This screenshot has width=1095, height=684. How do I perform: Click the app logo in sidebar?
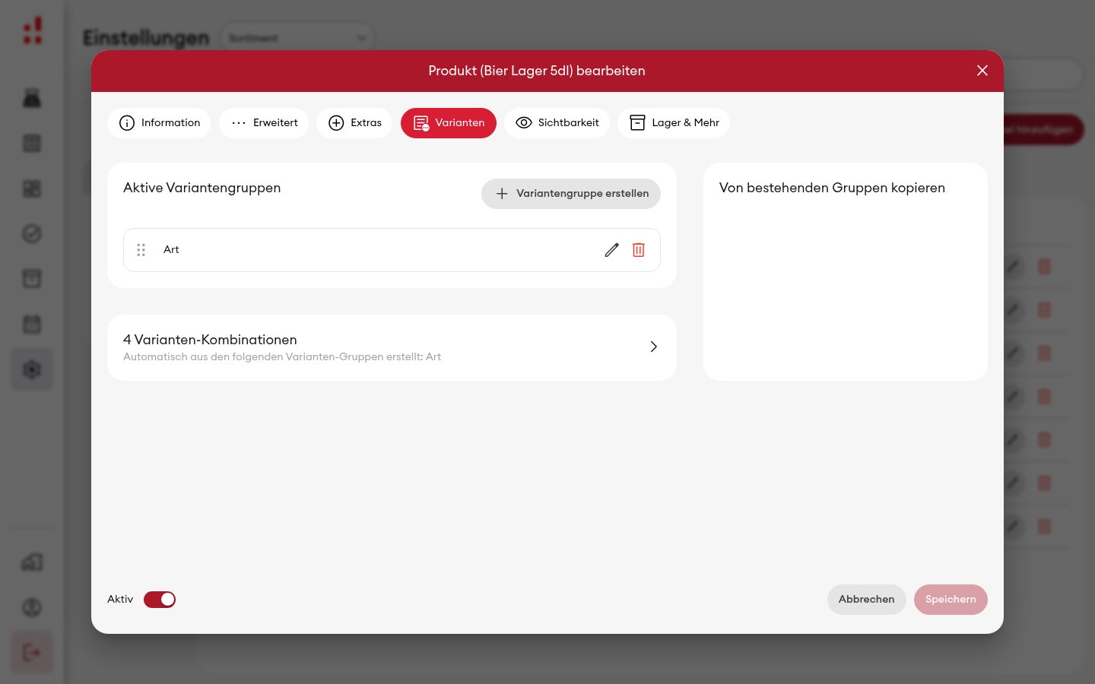click(33, 31)
